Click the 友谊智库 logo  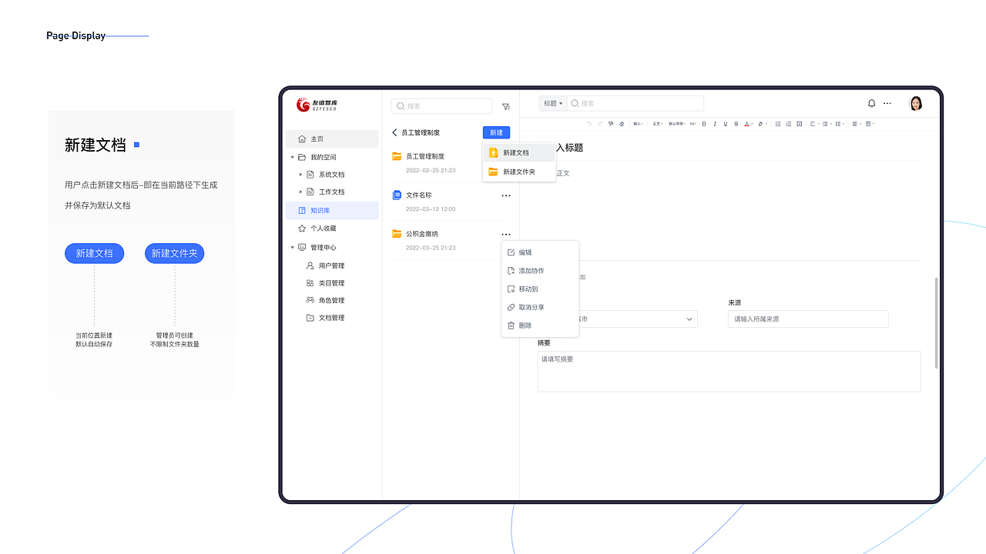(317, 105)
